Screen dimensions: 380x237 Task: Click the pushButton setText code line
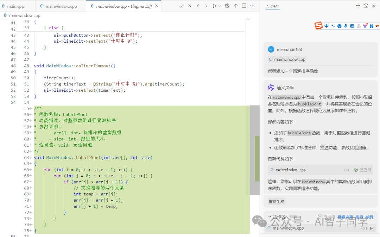(x=98, y=35)
